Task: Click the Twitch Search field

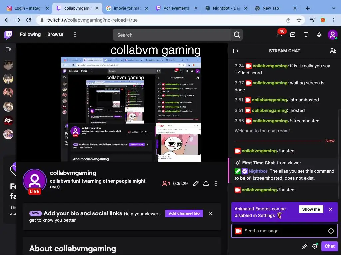Action: click(x=172, y=35)
